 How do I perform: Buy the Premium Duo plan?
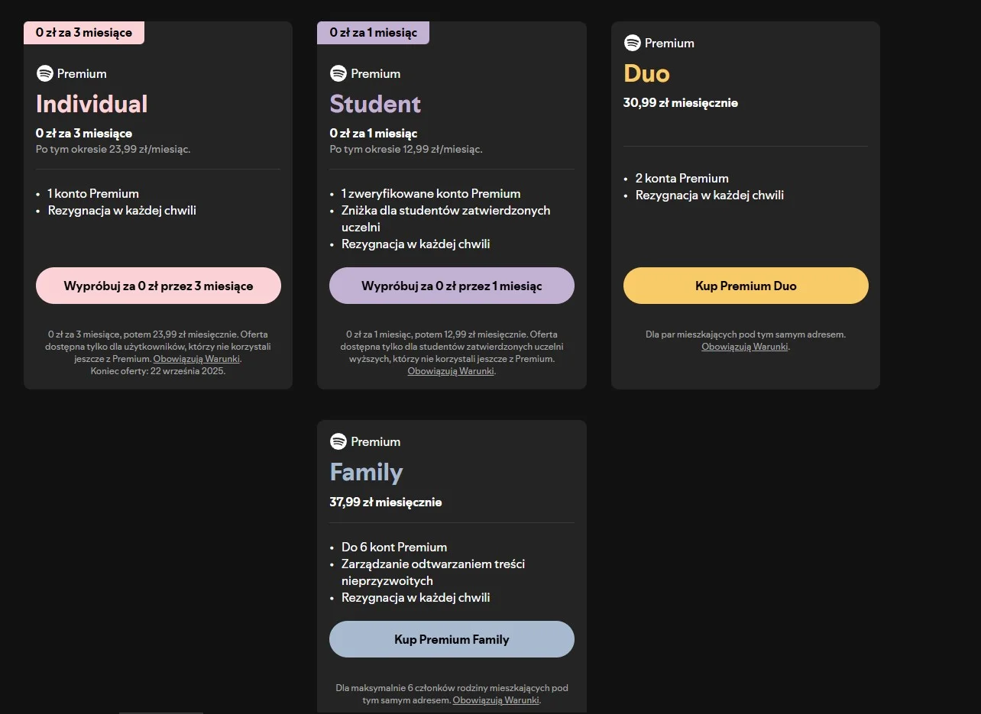[746, 286]
